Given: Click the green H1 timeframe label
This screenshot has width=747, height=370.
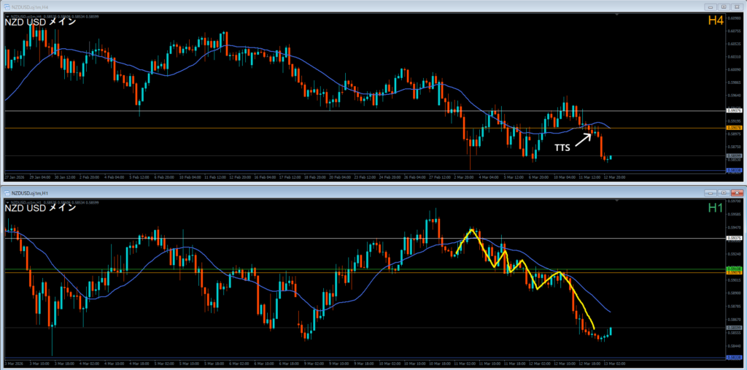Looking at the screenshot, I should pos(715,208).
